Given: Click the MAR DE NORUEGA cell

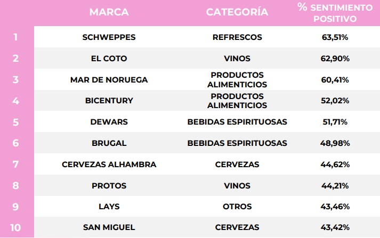Looking at the screenshot, I should [x=109, y=80].
